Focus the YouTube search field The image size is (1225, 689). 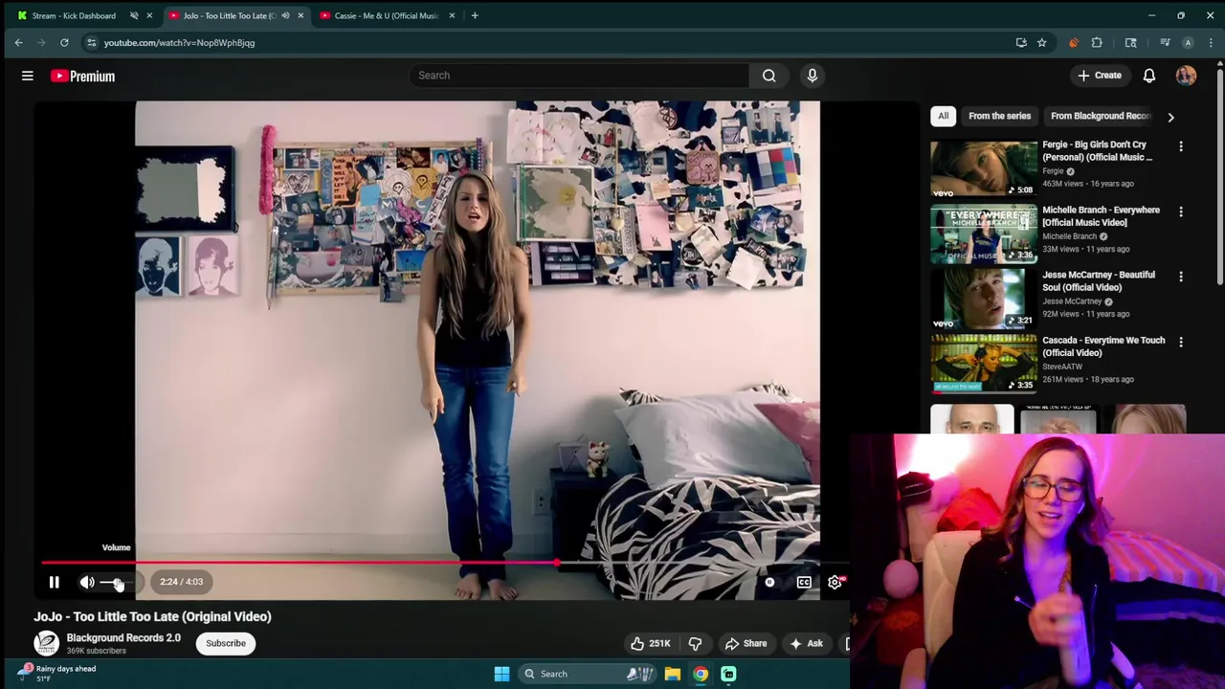tap(580, 76)
